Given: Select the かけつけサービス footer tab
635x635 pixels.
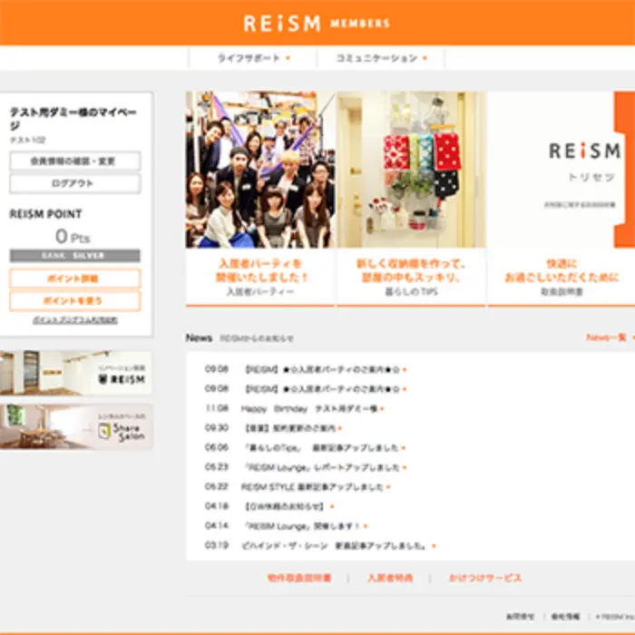Looking at the screenshot, I should (486, 578).
